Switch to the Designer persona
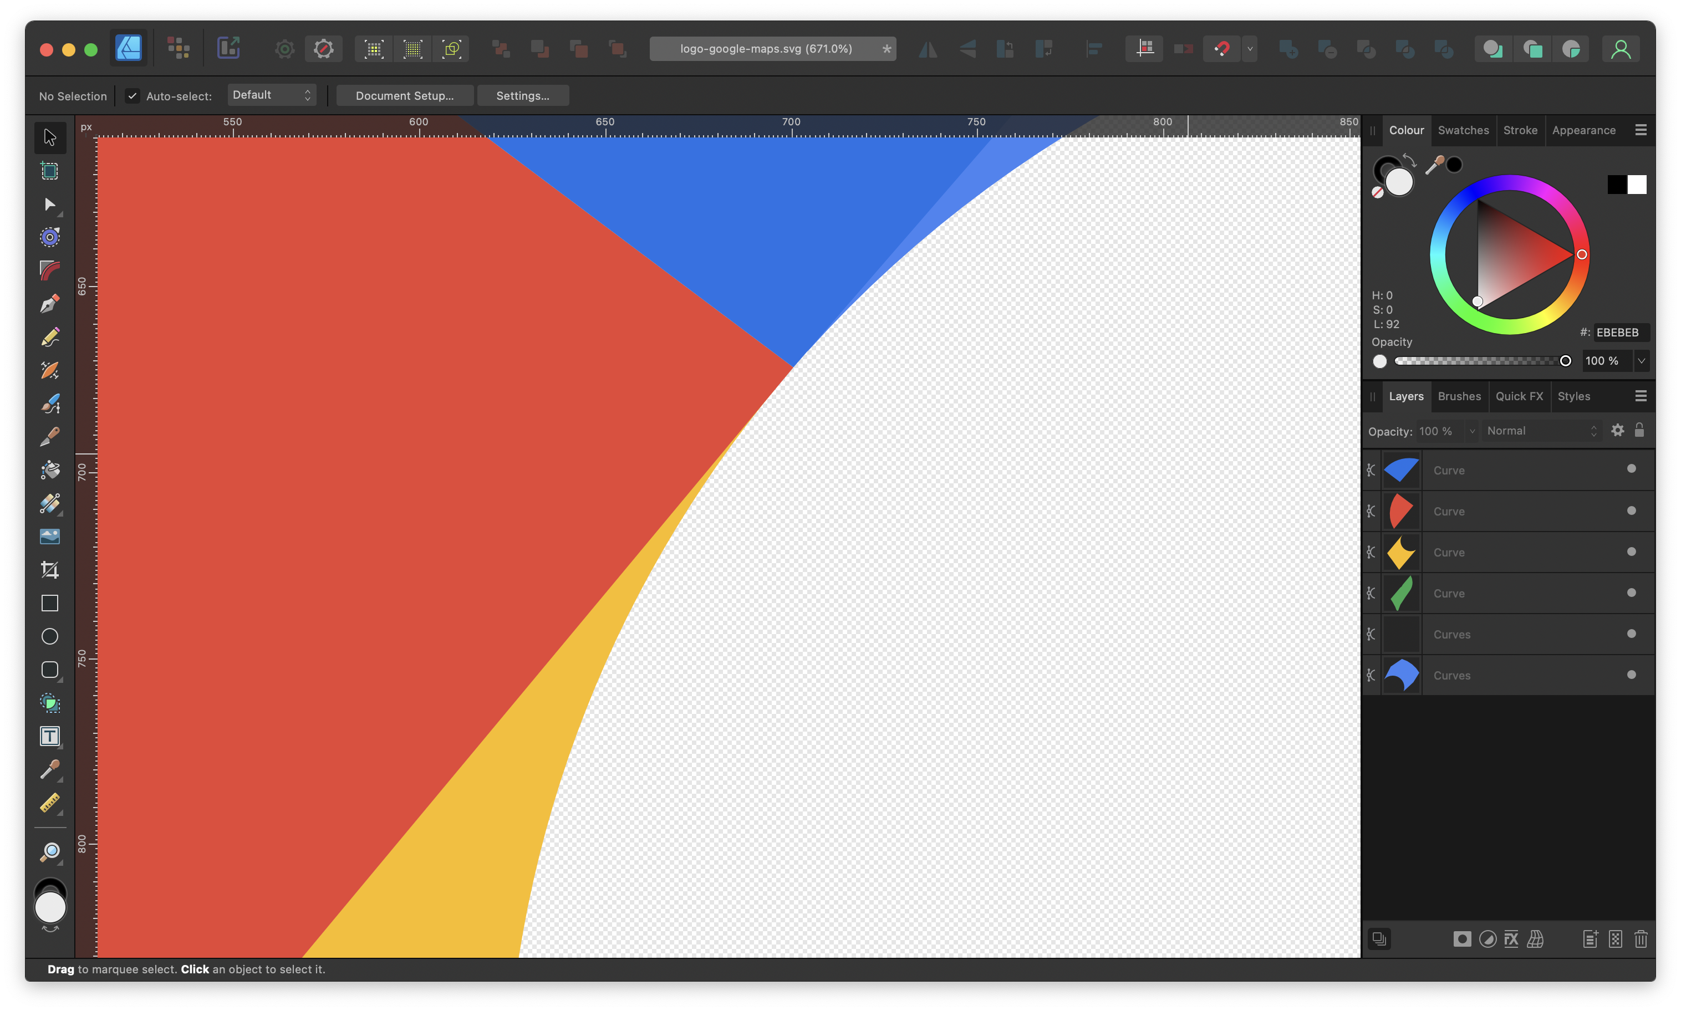1681x1011 pixels. tap(129, 48)
